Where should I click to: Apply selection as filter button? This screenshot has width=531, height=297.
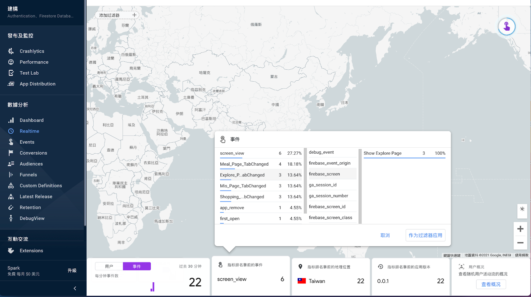point(425,235)
